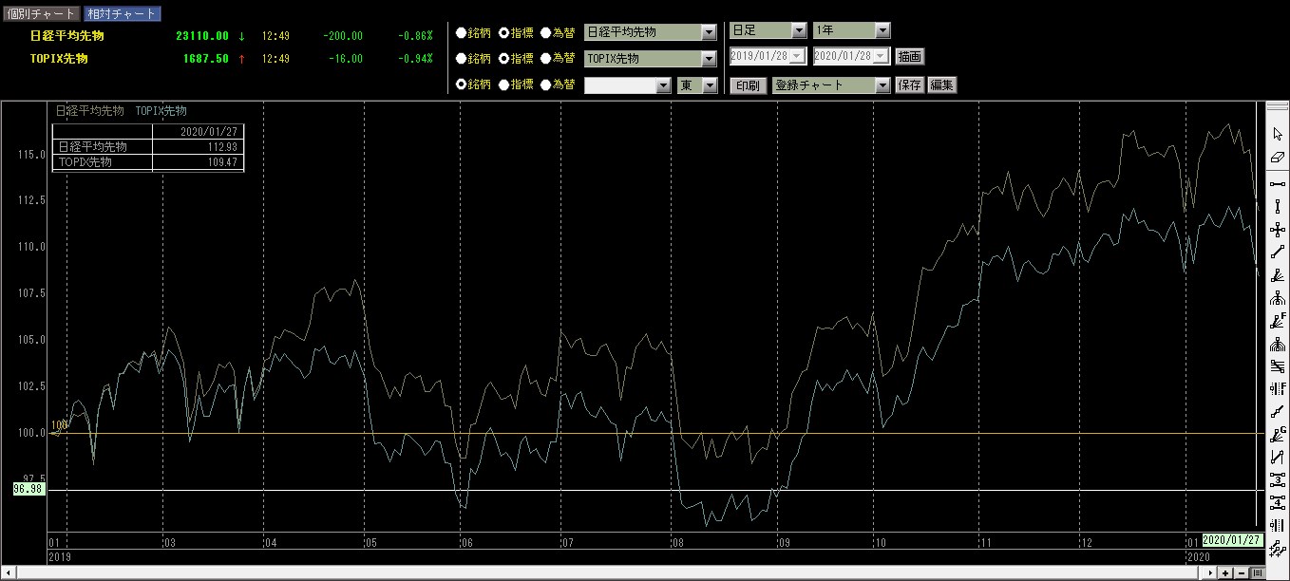Click the 日経平均先物 name in the quote header

67,36
